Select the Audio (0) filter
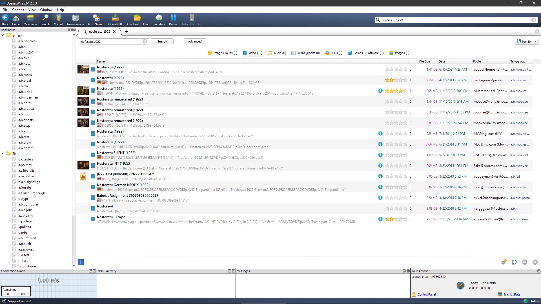This screenshot has width=541, height=304. [x=277, y=53]
